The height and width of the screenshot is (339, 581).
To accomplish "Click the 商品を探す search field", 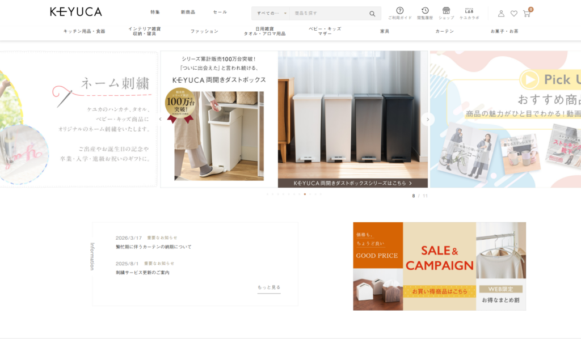I will 326,14.
